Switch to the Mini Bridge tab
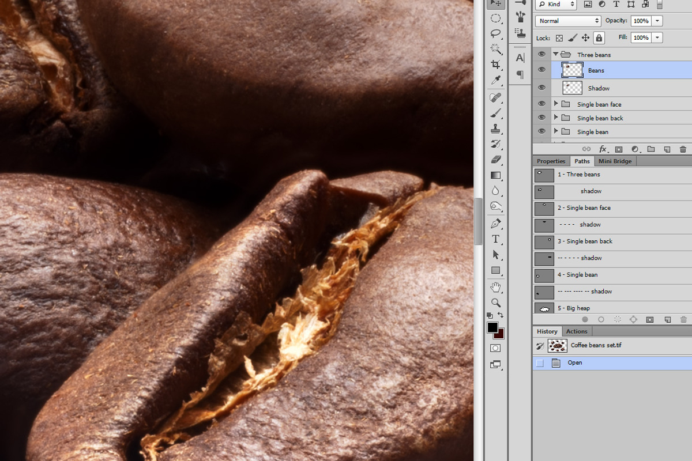Image resolution: width=692 pixels, height=461 pixels. pyautogui.click(x=615, y=161)
